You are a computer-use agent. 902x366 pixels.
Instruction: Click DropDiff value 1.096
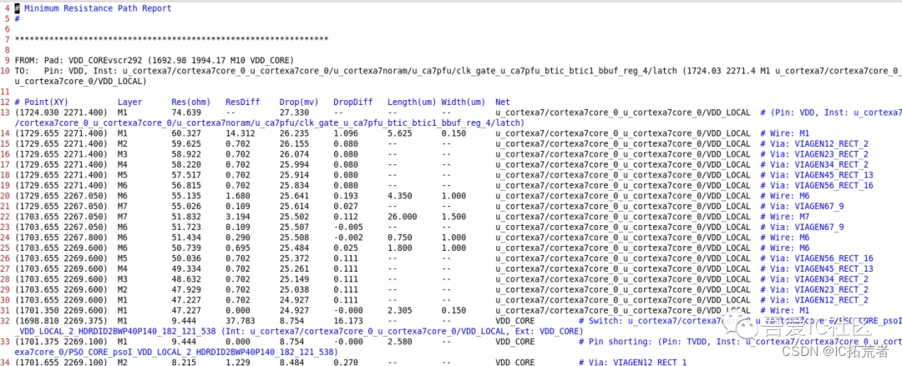click(x=346, y=133)
